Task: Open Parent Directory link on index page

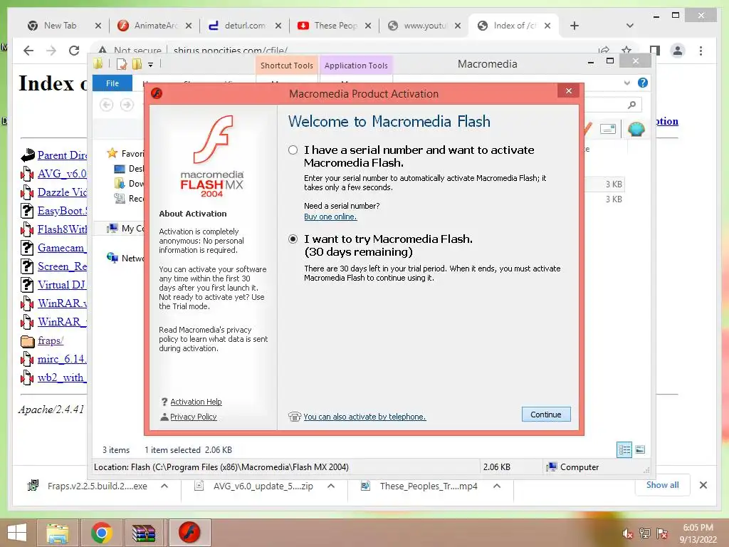Action: pyautogui.click(x=63, y=155)
